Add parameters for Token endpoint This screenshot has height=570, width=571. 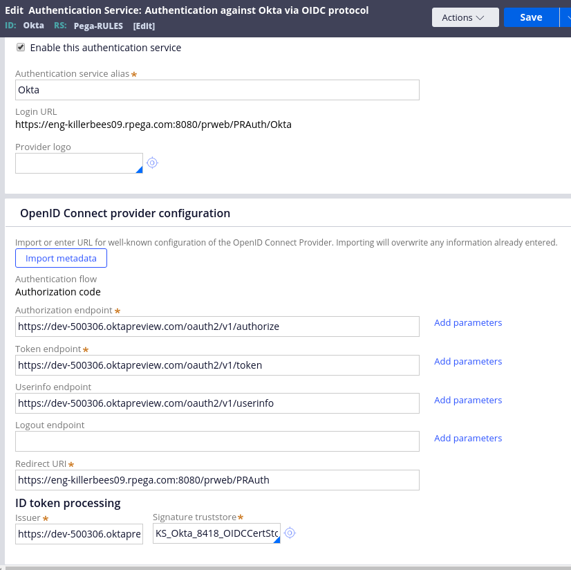point(468,361)
